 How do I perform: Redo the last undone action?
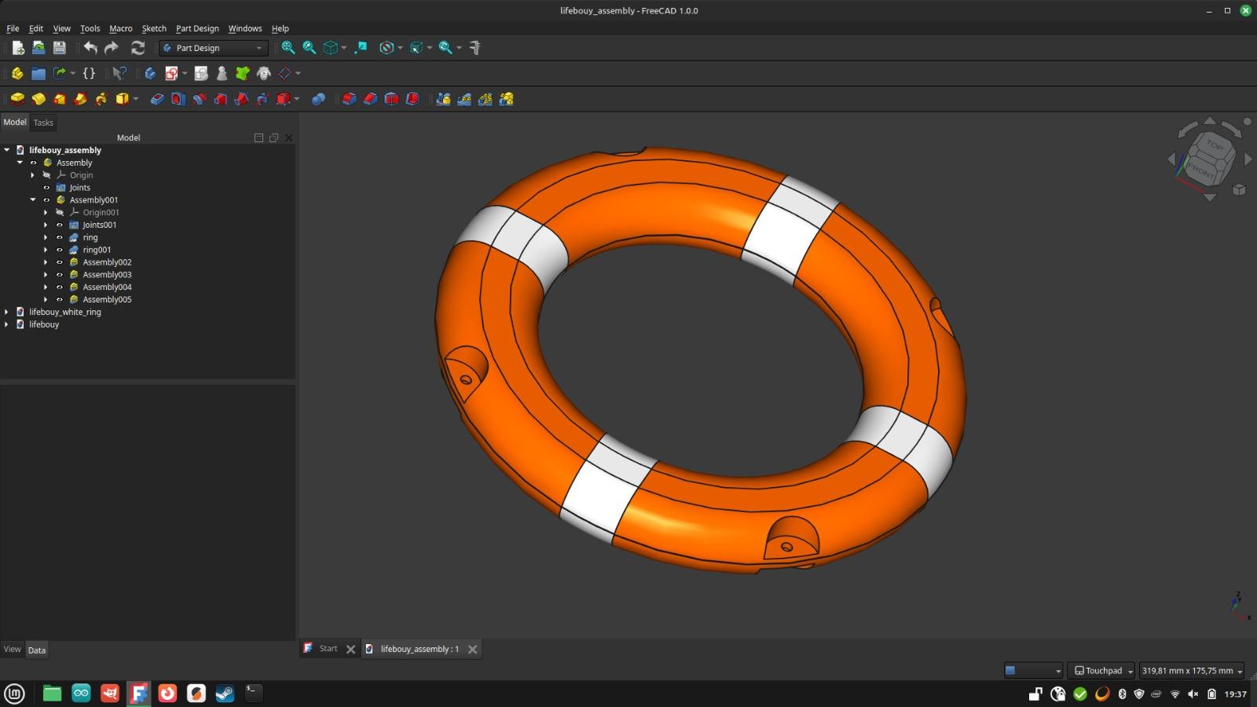pyautogui.click(x=112, y=48)
